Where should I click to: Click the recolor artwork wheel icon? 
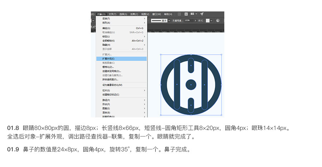pyautogui.click(x=218, y=20)
